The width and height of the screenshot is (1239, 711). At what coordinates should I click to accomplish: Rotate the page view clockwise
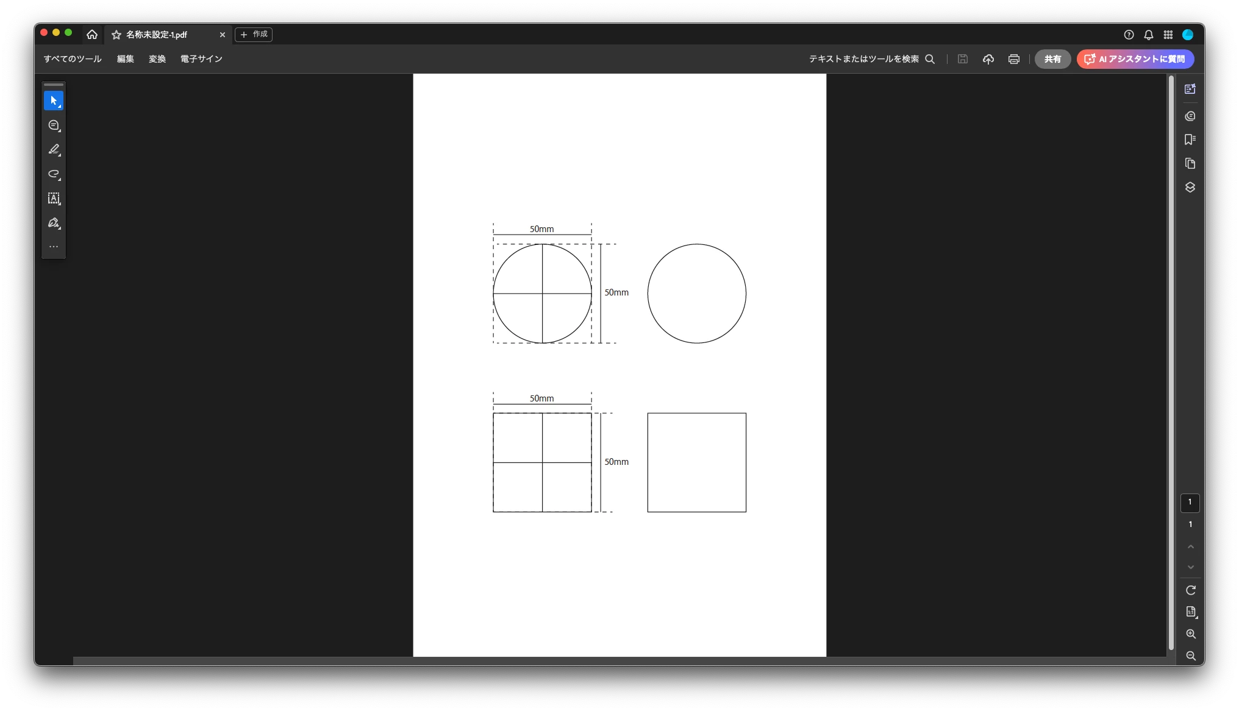1190,590
